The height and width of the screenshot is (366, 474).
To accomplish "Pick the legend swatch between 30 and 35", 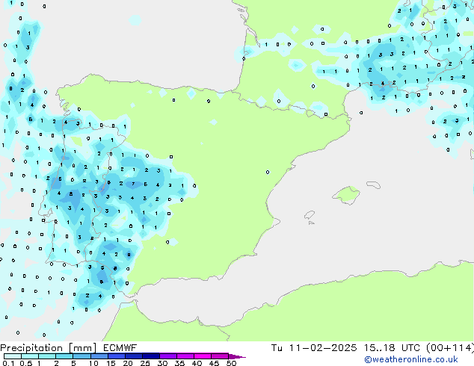I will pos(168,356).
